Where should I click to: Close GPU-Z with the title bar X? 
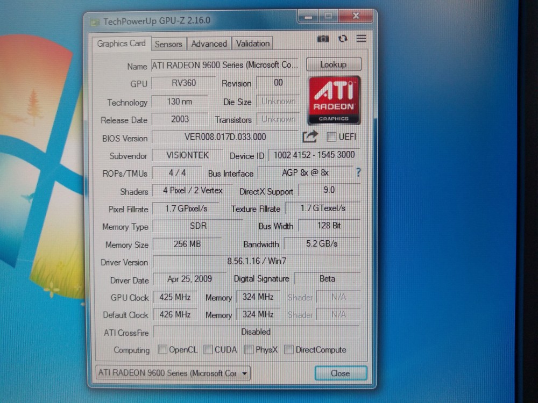coord(356,16)
